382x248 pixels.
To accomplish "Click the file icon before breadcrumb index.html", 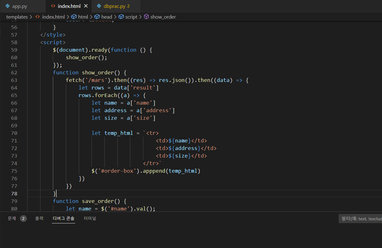I will pyautogui.click(x=38, y=17).
